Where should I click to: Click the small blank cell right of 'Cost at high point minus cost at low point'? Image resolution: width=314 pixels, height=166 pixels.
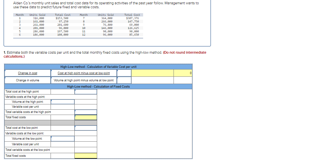[x=124, y=73]
